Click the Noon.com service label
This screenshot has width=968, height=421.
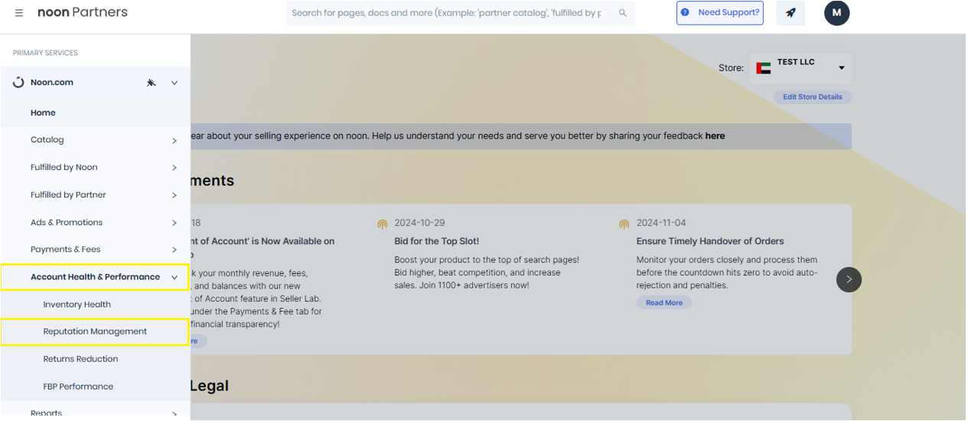[52, 83]
